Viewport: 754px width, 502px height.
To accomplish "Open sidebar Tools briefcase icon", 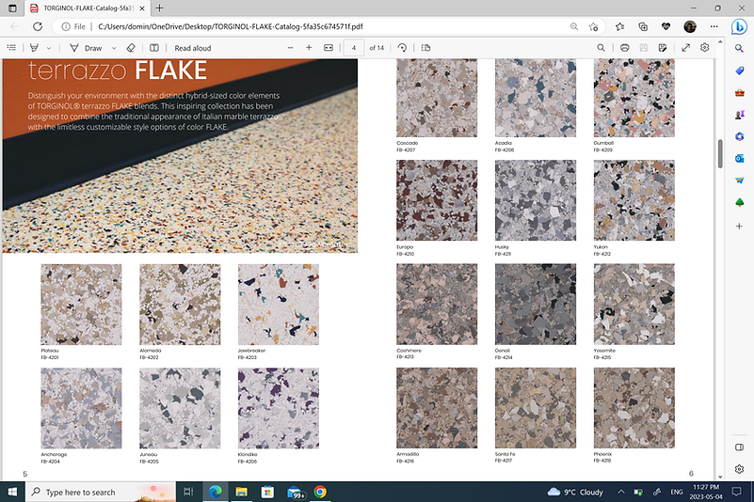I will 740,93.
